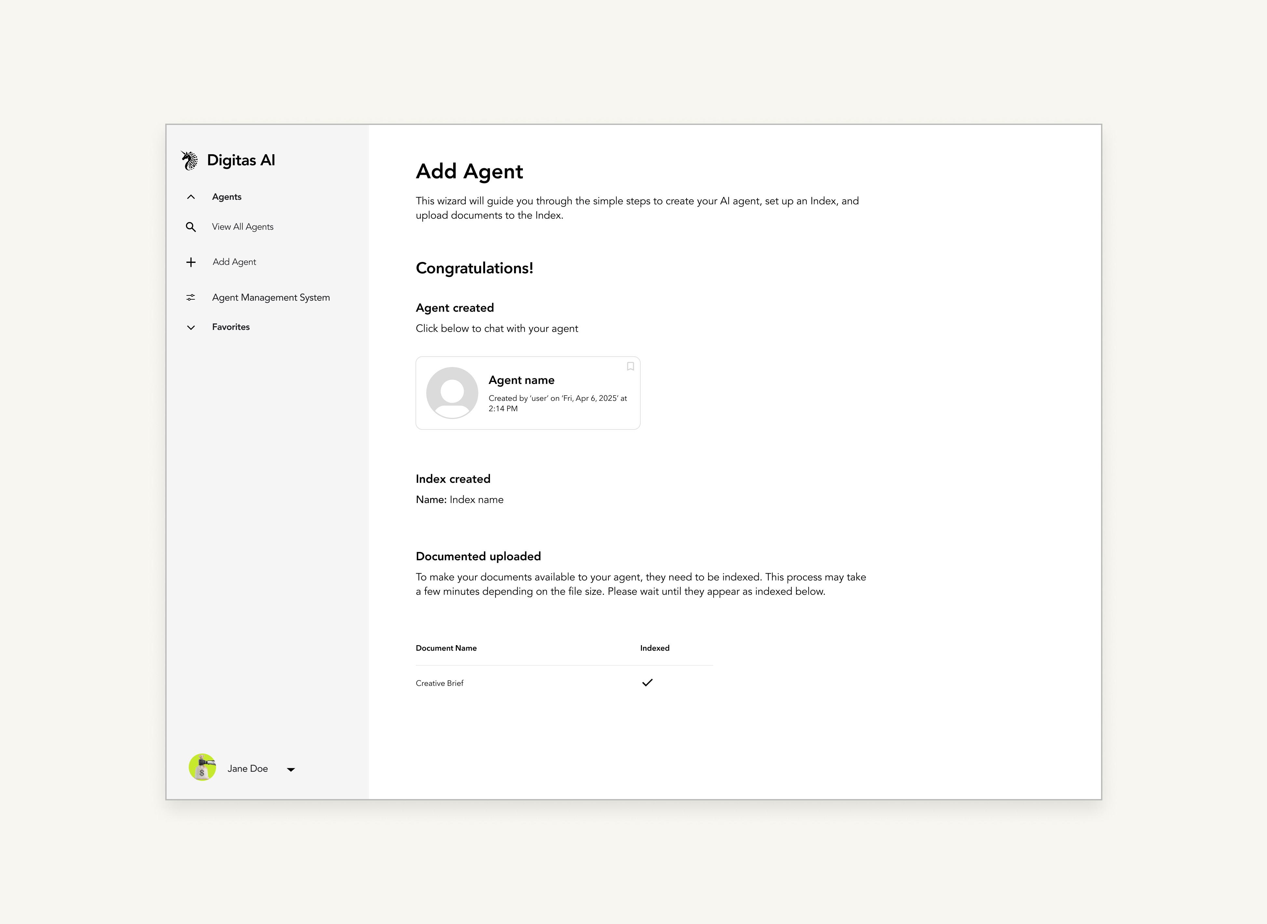Click the Agent name card title
Screen dimensions: 1267x924
click(521, 380)
